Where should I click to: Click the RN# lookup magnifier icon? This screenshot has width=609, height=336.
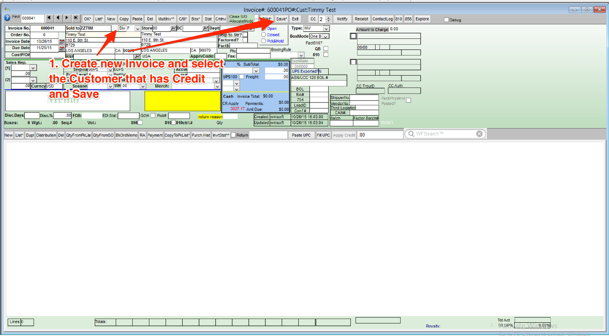click(137, 56)
